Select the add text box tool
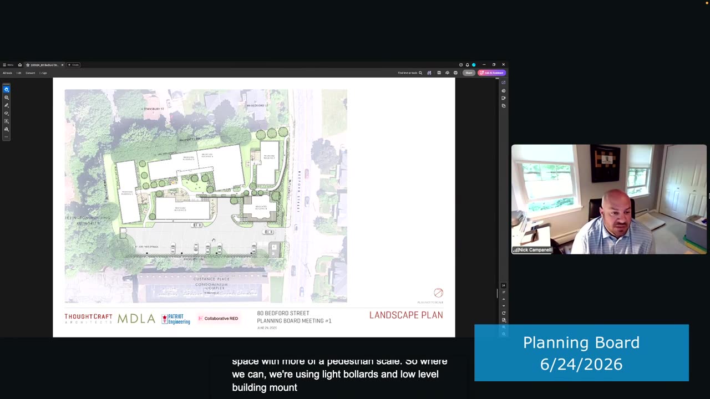 coord(7,121)
